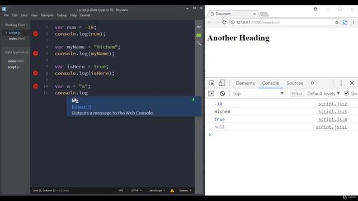Image resolution: width=358 pixels, height=201 pixels.
Task: Open the File menu in Brackets
Action: (6, 15)
